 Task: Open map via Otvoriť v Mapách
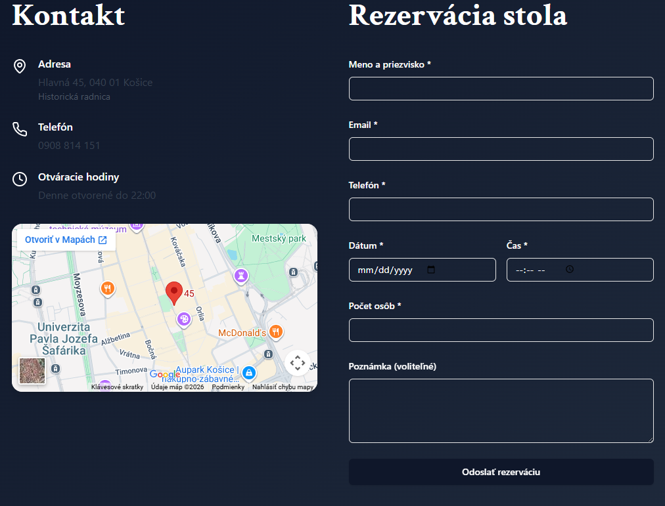coord(65,240)
